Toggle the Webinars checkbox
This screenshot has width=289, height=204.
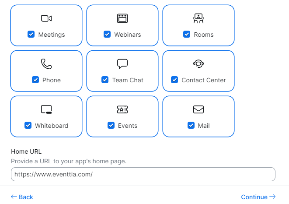tap(107, 35)
